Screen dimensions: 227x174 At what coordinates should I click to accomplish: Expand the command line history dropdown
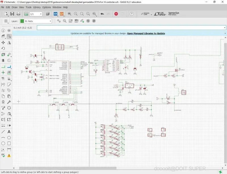(x=224, y=28)
